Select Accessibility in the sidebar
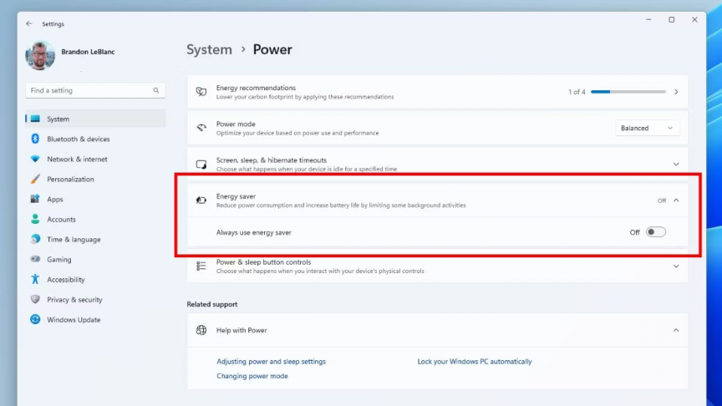 click(66, 279)
